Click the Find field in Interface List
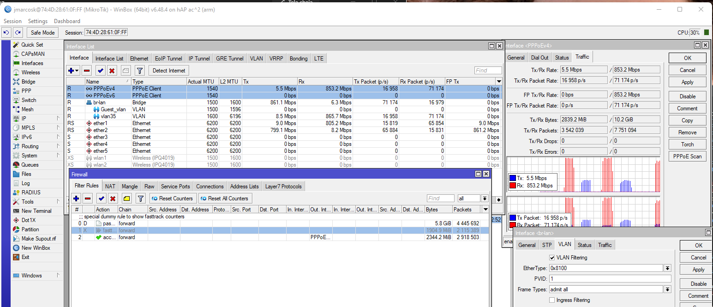 pyautogui.click(x=488, y=71)
